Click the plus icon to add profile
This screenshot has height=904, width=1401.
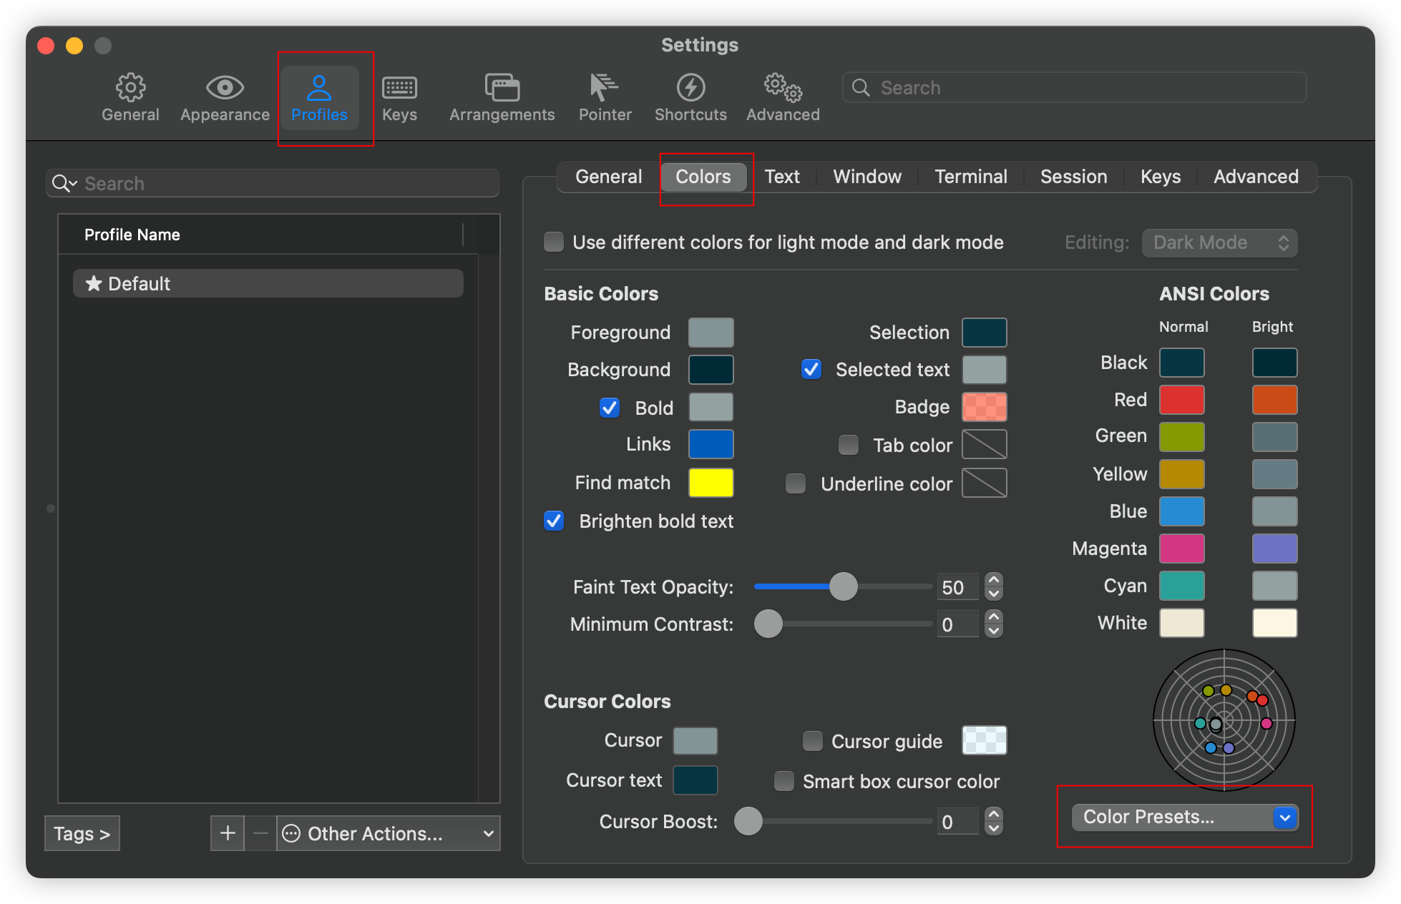pyautogui.click(x=228, y=833)
